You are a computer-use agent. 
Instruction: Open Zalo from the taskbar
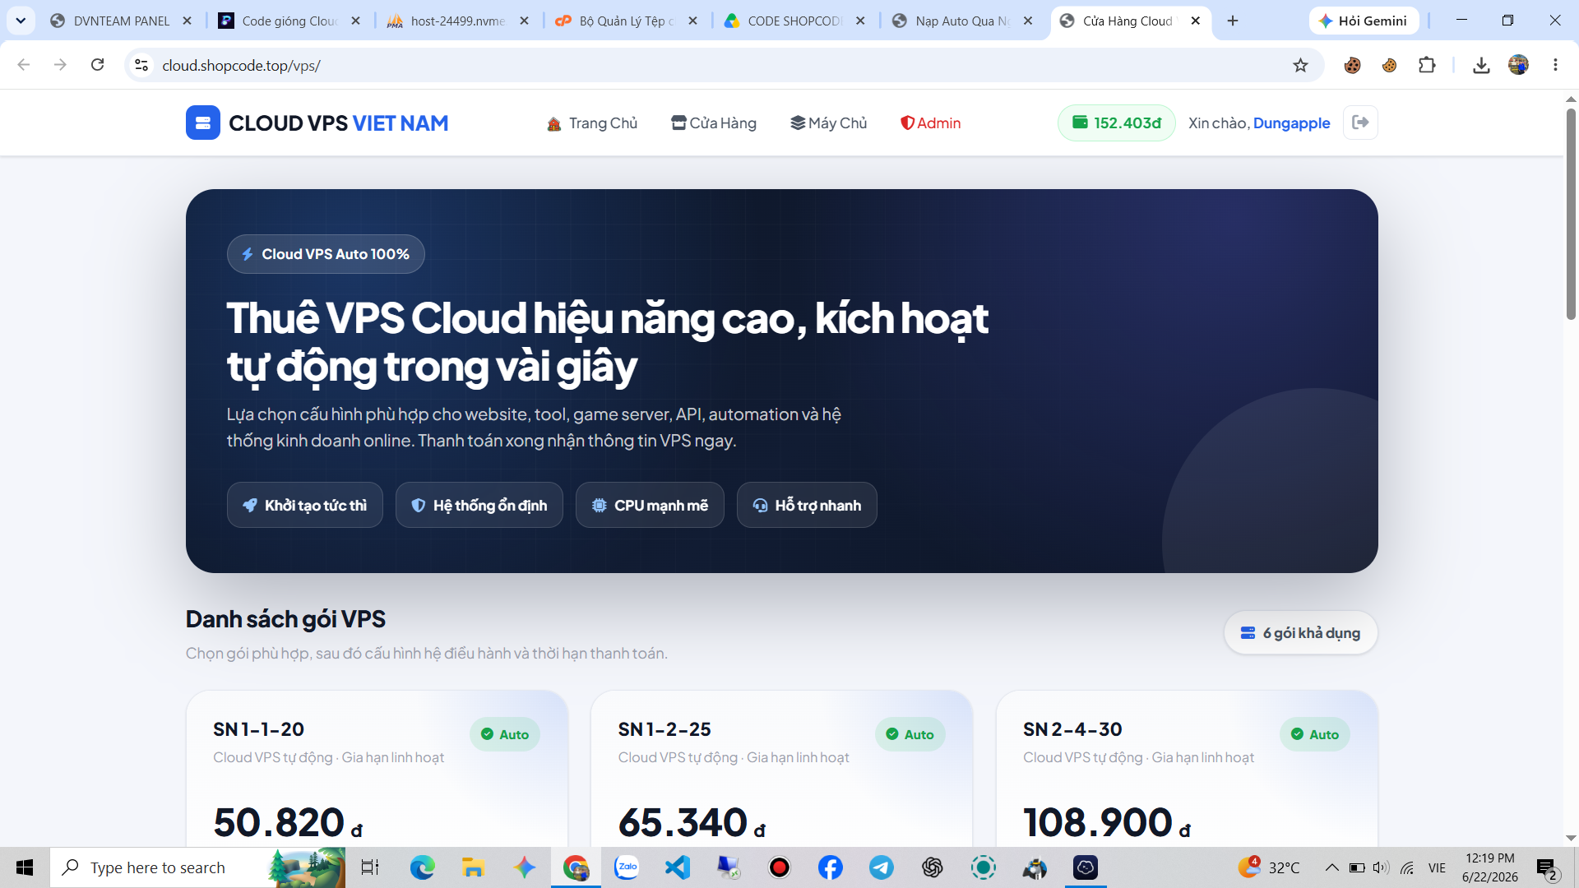coord(627,867)
